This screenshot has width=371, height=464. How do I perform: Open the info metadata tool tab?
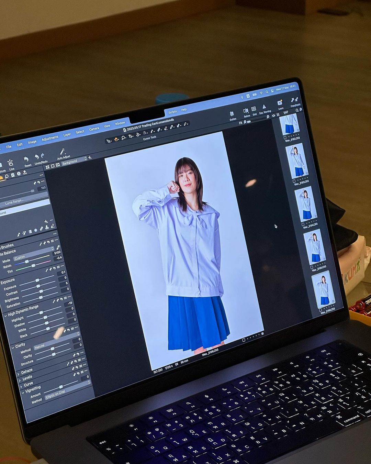click(19, 174)
